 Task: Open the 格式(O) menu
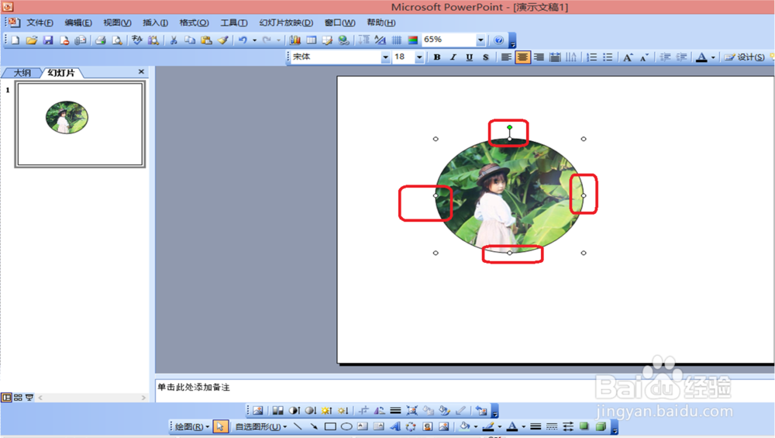(x=194, y=22)
